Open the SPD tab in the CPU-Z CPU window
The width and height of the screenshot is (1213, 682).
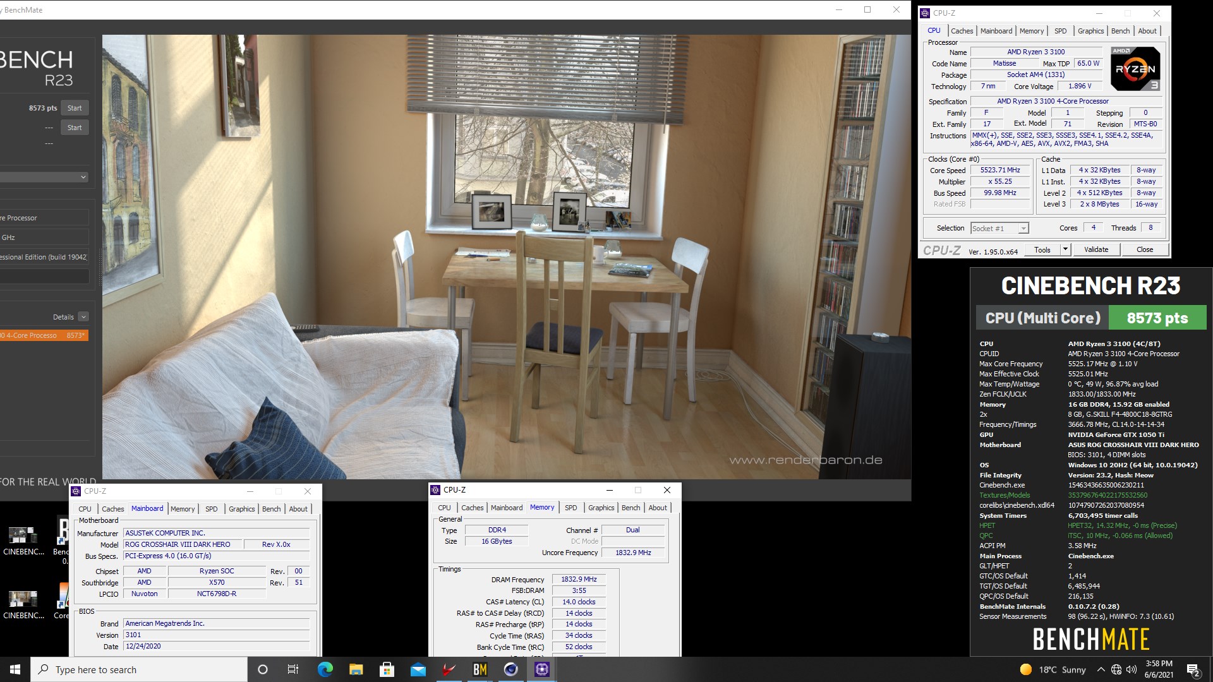tap(1060, 31)
